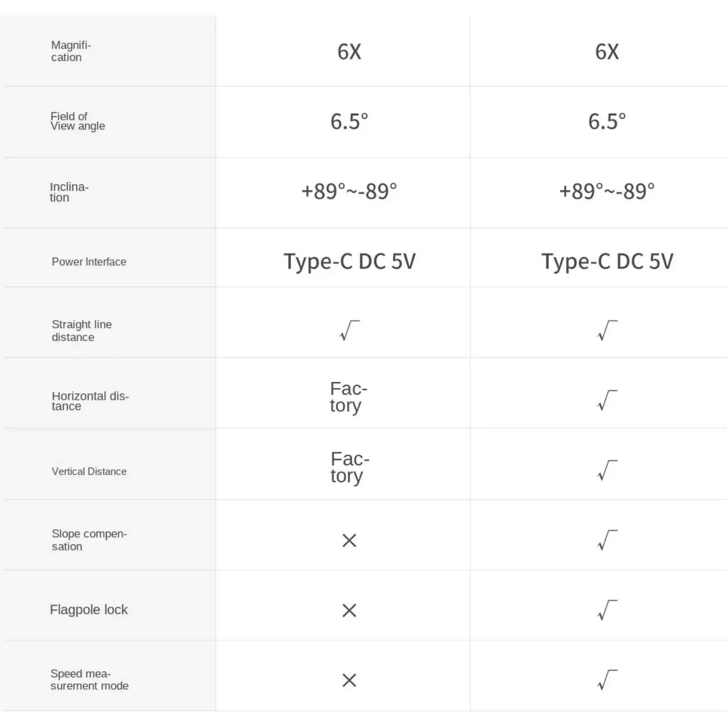The height and width of the screenshot is (727, 727).
Task: Click the Factory text in Horizontal distance row
Action: click(x=349, y=398)
